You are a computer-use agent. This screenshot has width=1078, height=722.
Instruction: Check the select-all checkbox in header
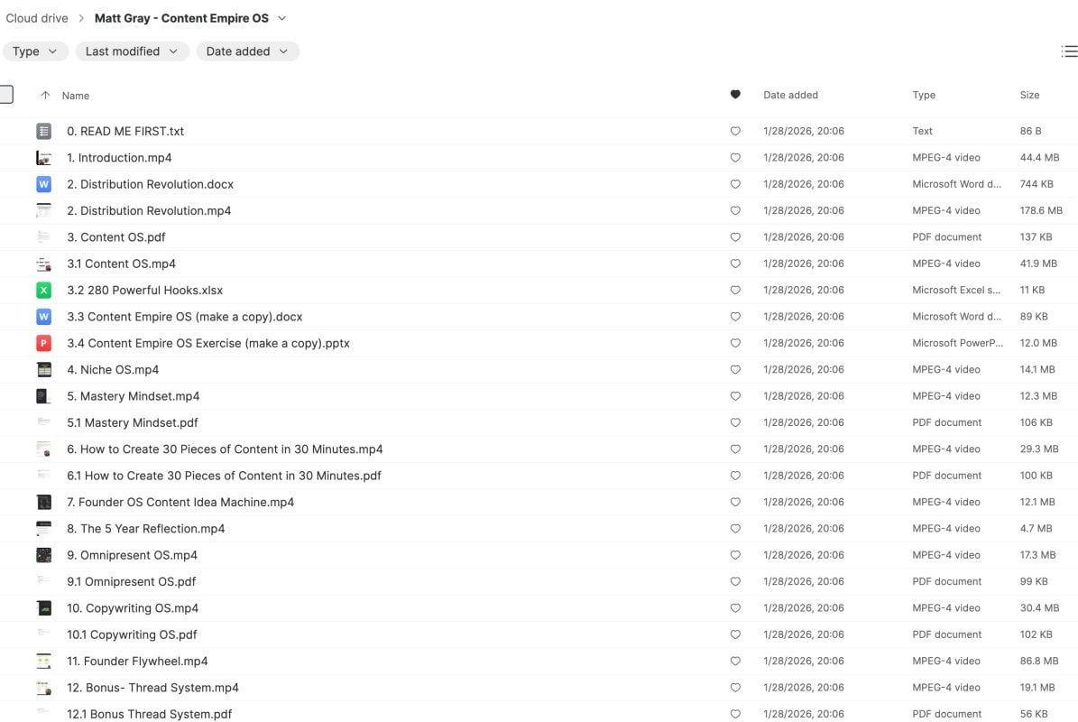[5, 95]
